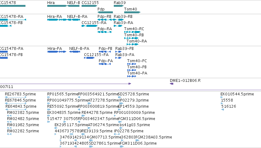The height and width of the screenshot is (148, 261).
Task: Click the Tom40-PC protein label
Action: [137, 61]
